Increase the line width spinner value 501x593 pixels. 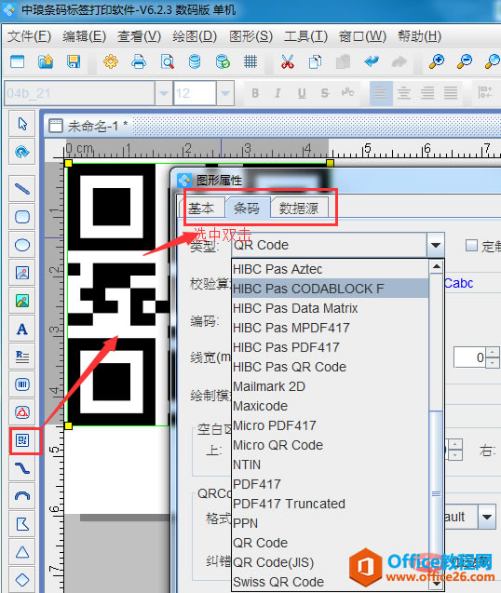click(x=492, y=352)
